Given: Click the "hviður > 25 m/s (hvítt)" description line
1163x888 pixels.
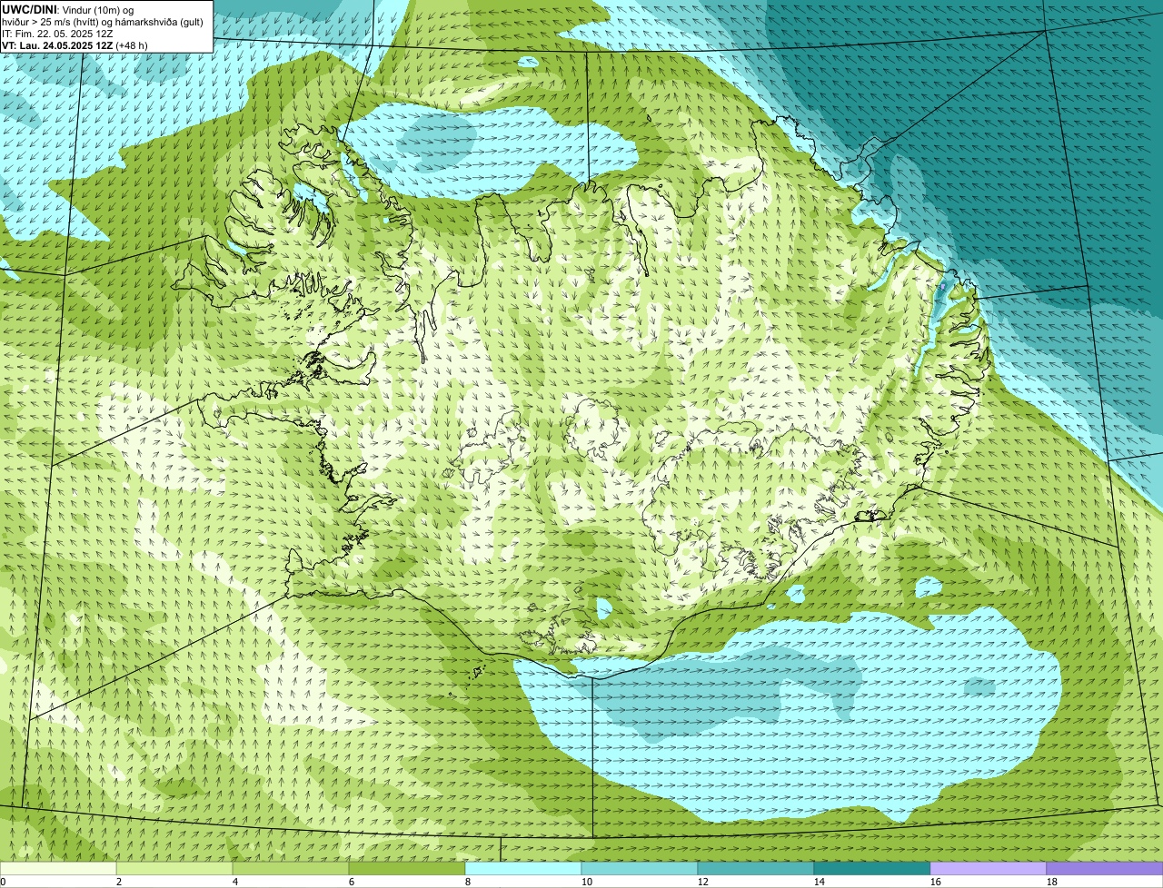Looking at the screenshot, I should pyautogui.click(x=103, y=21).
